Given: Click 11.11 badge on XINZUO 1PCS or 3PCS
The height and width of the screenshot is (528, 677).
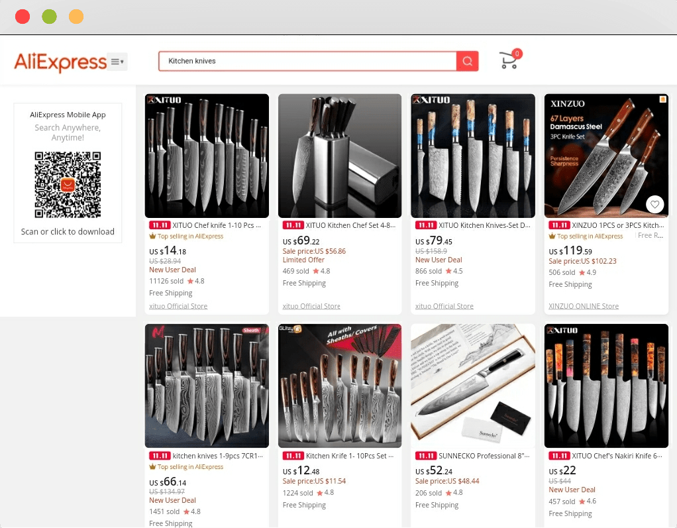Looking at the screenshot, I should pyautogui.click(x=559, y=225).
